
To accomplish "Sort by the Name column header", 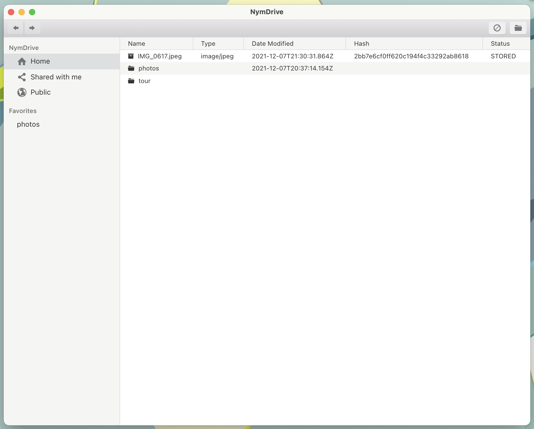I will point(136,44).
